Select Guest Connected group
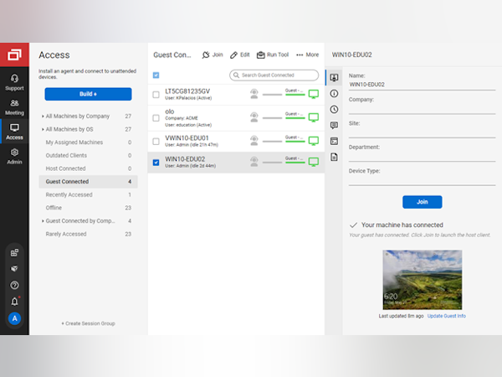The width and height of the screenshot is (502, 377). tap(88, 182)
